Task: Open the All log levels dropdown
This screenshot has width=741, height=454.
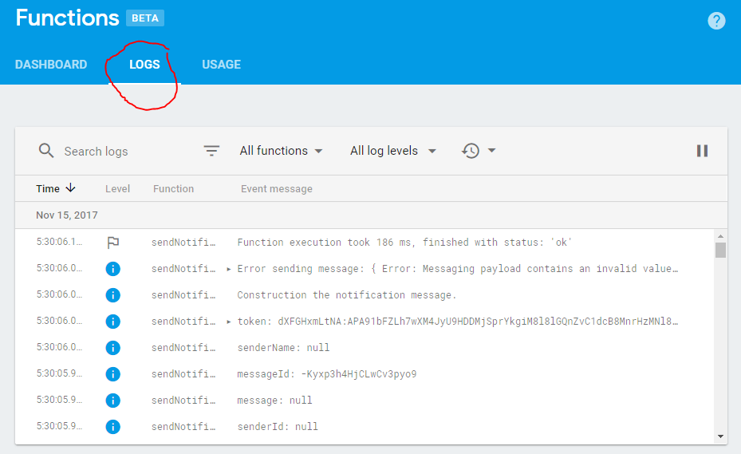Action: 392,151
